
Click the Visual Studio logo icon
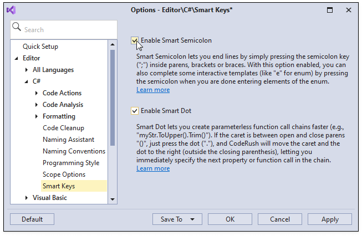point(12,10)
